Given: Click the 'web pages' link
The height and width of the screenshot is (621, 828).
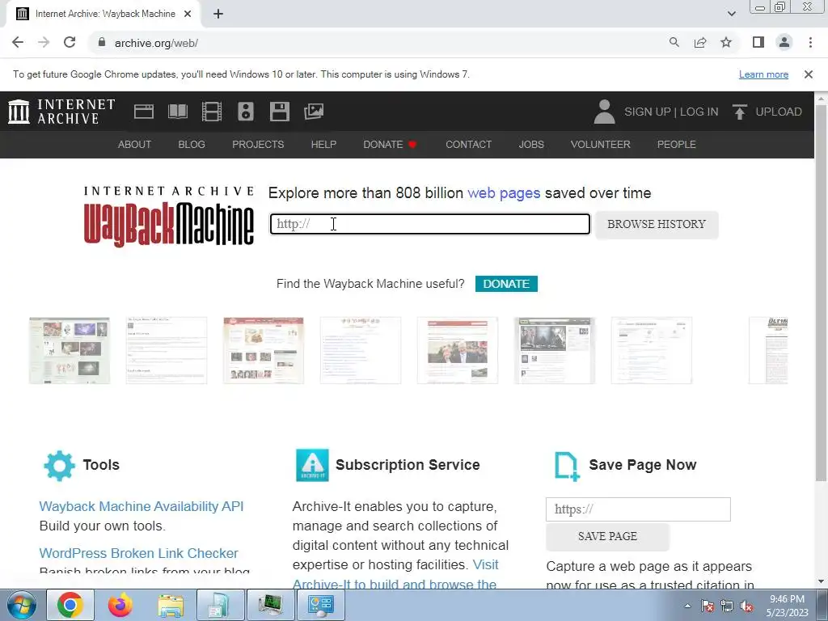Looking at the screenshot, I should (504, 192).
